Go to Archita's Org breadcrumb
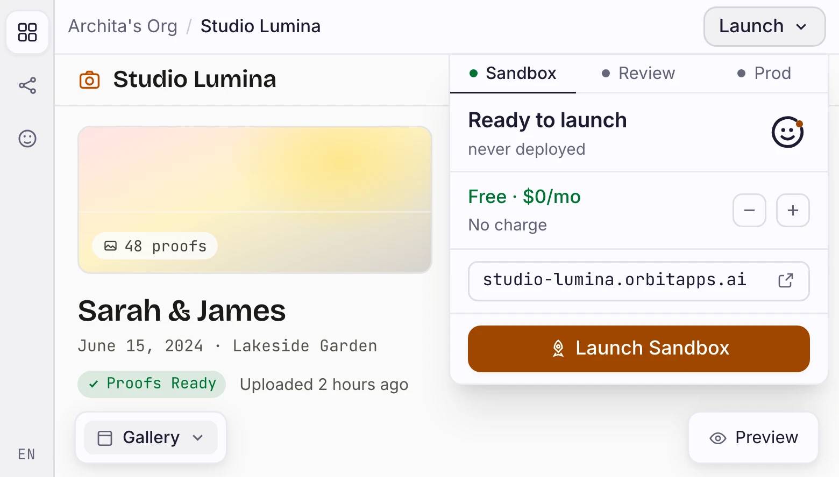 pos(123,26)
